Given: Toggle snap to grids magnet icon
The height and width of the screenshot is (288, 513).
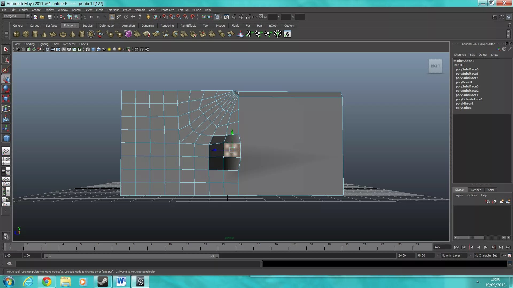Looking at the screenshot, I should click(165, 17).
